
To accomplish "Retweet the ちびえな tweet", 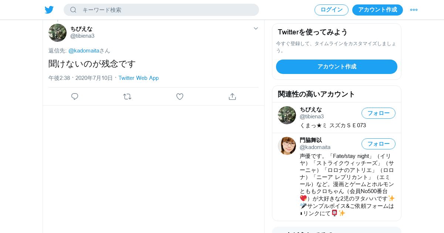I will 127,97.
